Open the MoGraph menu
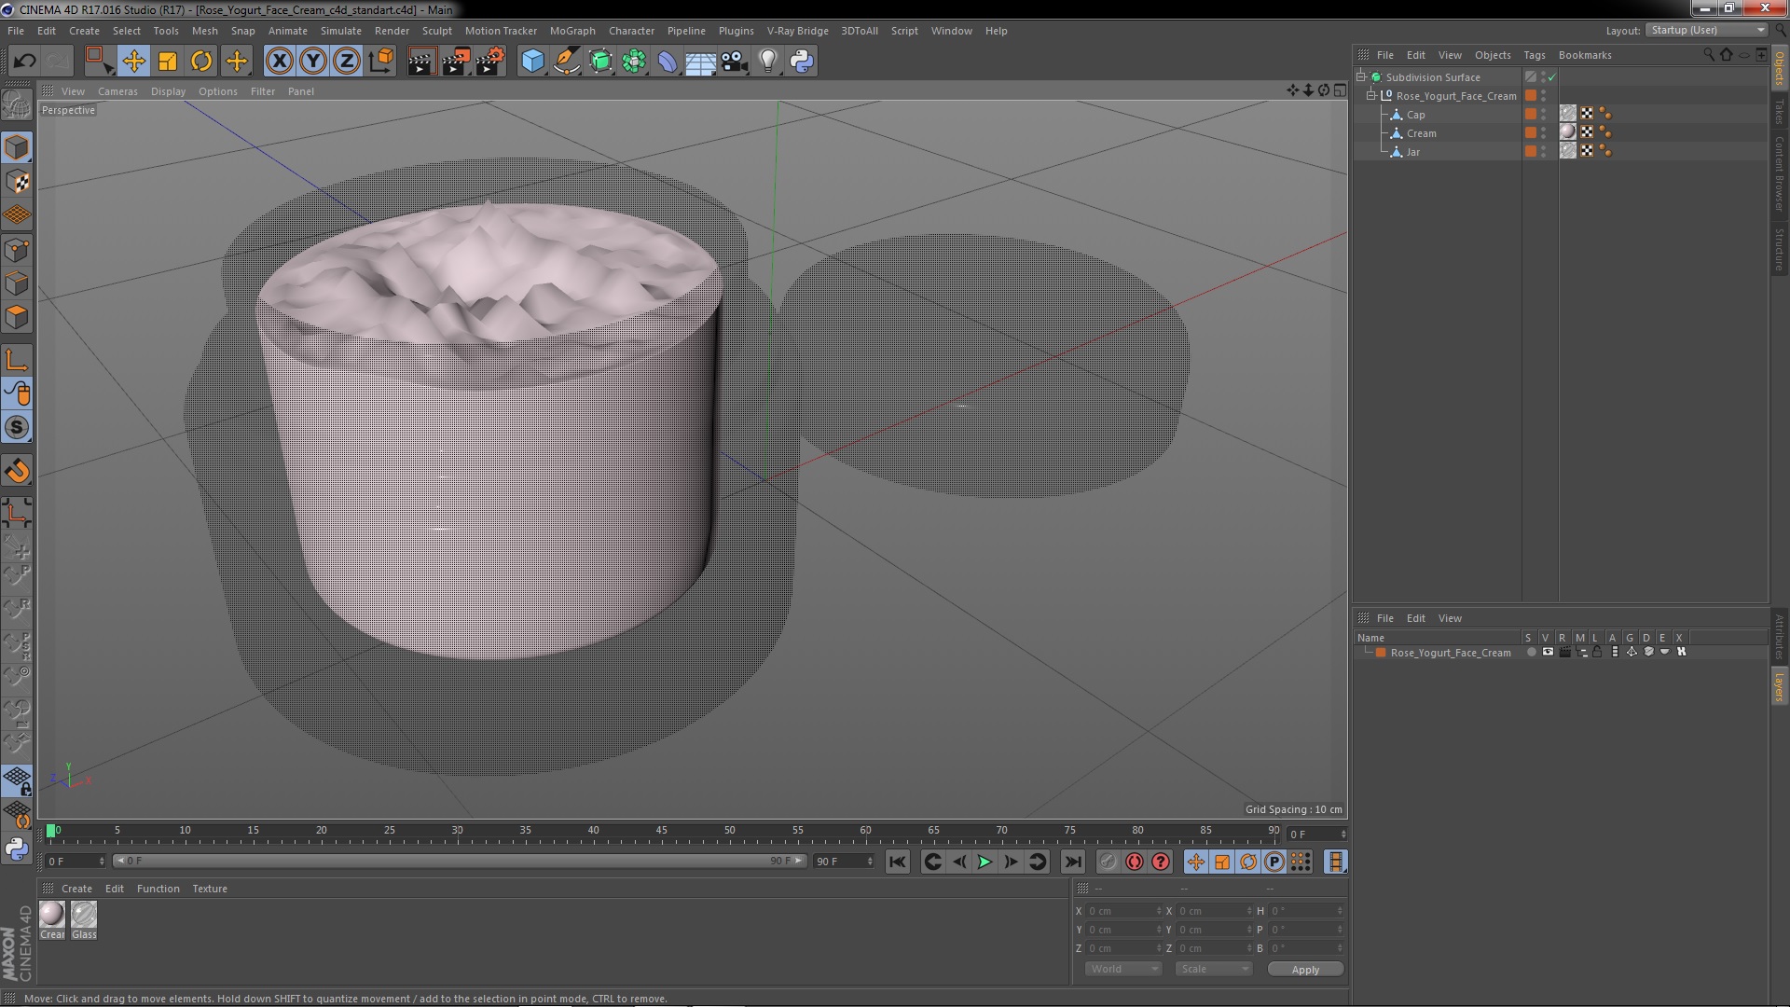Viewport: 1790px width, 1007px height. tap(571, 31)
